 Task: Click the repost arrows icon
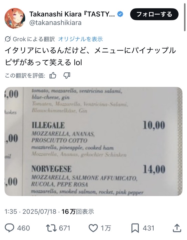pos(51,228)
